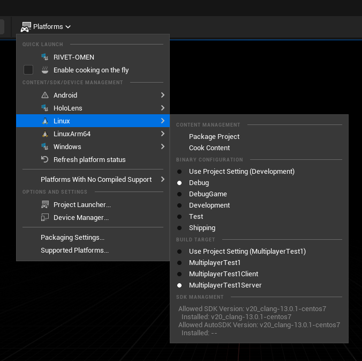Open Supported Platforms settings

pos(74,251)
